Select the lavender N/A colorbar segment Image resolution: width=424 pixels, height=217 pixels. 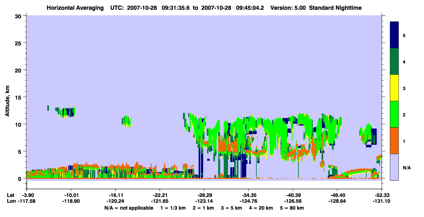[394, 167]
